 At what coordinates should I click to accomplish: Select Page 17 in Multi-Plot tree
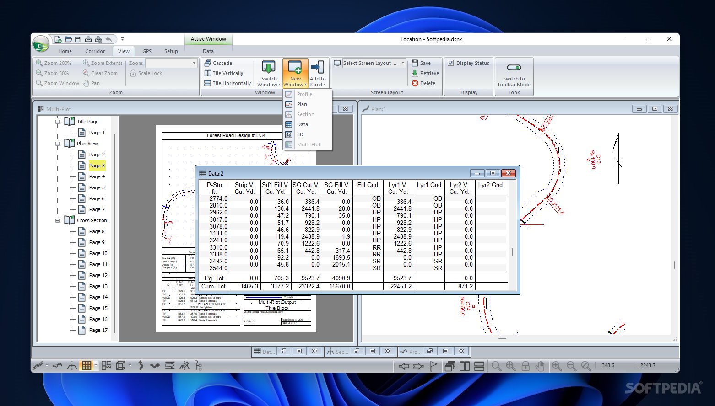coord(98,330)
